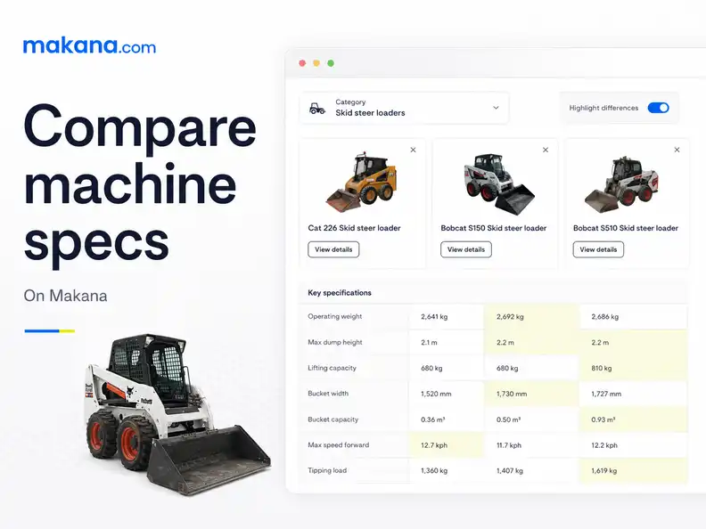
Task: Remove Cat 226 Skid steer loader card
Action: pos(414,150)
